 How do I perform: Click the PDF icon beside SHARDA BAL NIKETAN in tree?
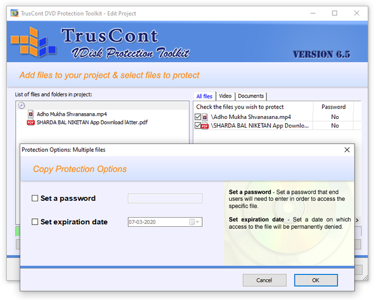tap(31, 122)
